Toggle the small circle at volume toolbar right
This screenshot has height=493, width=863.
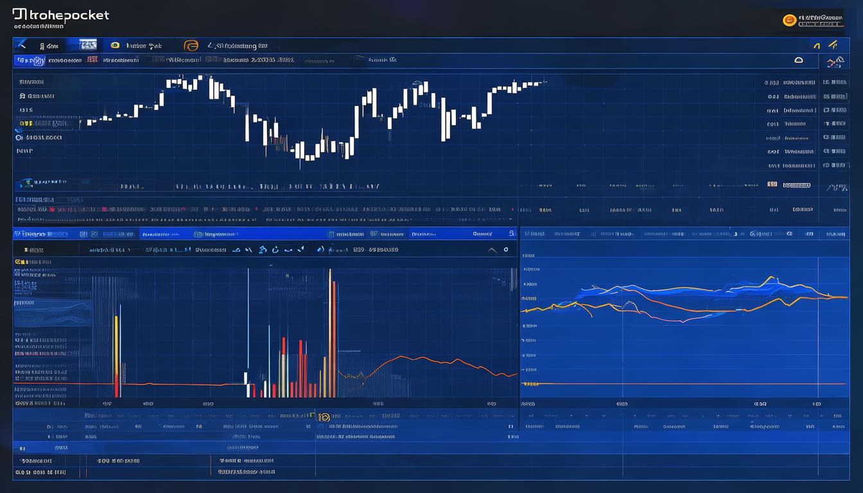[506, 250]
